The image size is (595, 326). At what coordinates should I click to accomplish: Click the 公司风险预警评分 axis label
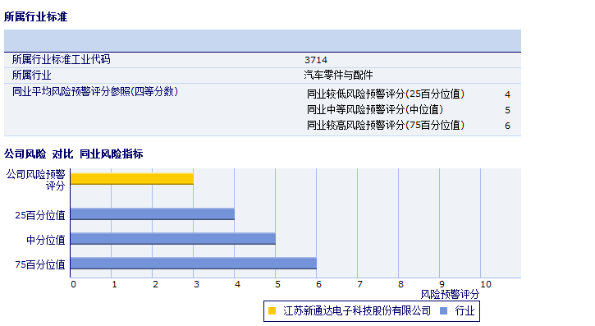coord(36,180)
